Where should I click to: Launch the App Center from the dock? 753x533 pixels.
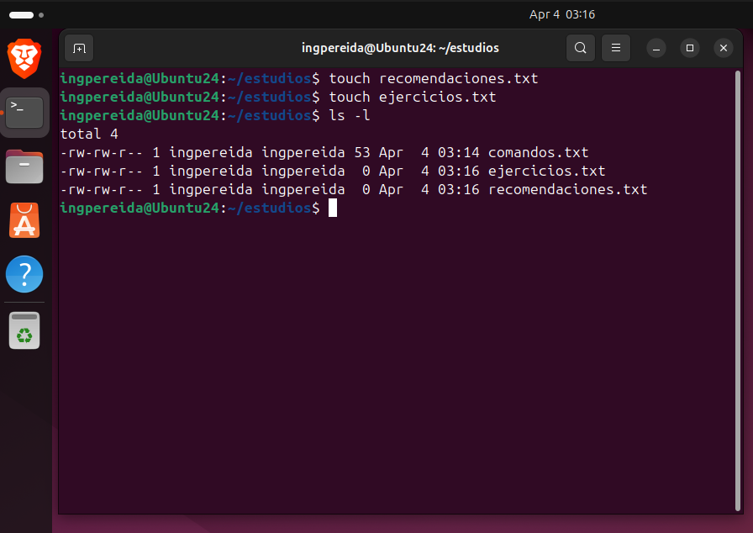pyautogui.click(x=24, y=220)
